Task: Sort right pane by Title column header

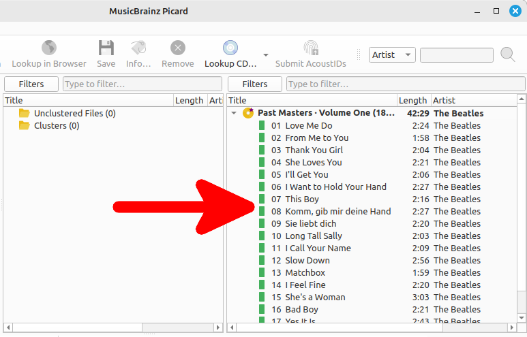Action: click(x=312, y=100)
